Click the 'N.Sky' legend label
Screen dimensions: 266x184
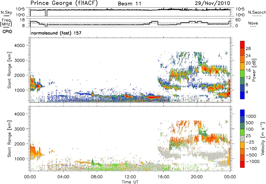(6, 12)
